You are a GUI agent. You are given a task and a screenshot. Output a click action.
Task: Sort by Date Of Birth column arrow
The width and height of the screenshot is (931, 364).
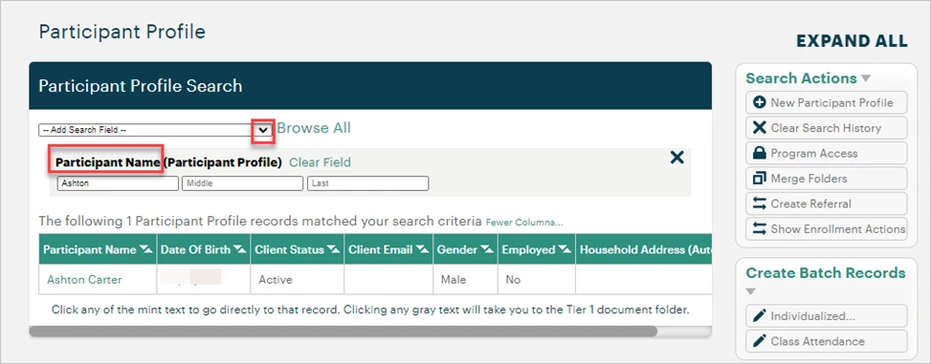coord(240,250)
